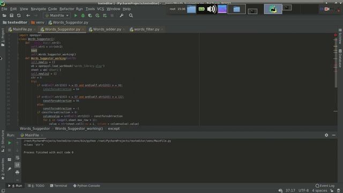Open the Navigate menu
The width and height of the screenshot is (343, 193).
click(x=38, y=9)
